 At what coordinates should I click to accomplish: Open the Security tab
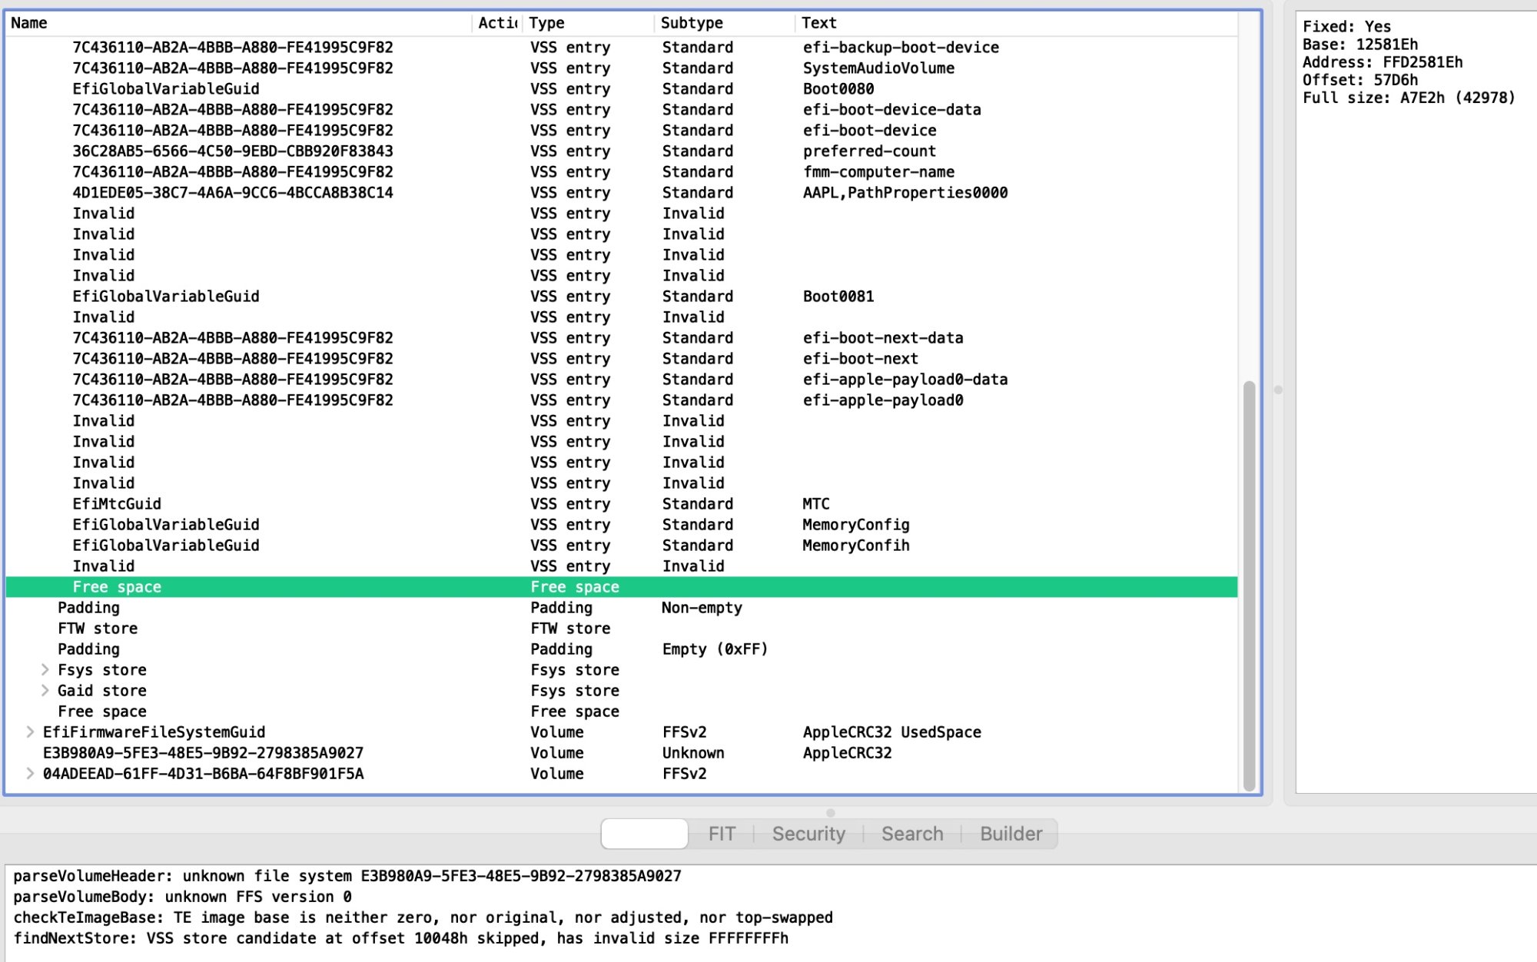point(808,834)
